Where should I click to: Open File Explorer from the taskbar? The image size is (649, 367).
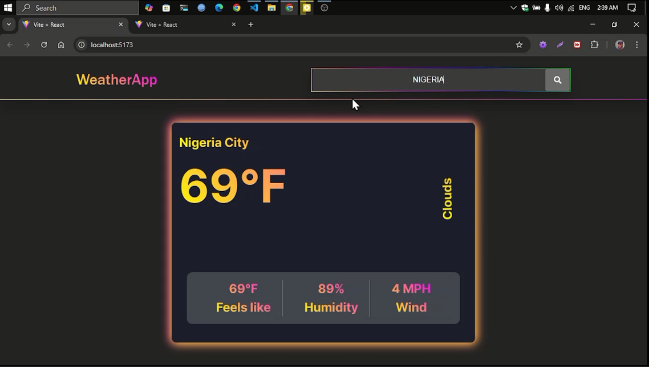271,7
